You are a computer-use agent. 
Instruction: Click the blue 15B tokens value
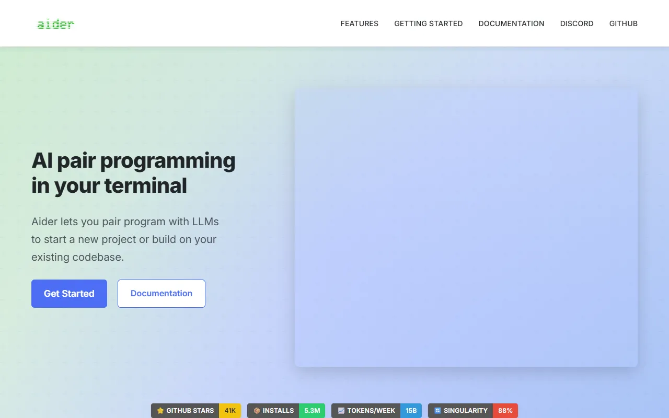411,411
